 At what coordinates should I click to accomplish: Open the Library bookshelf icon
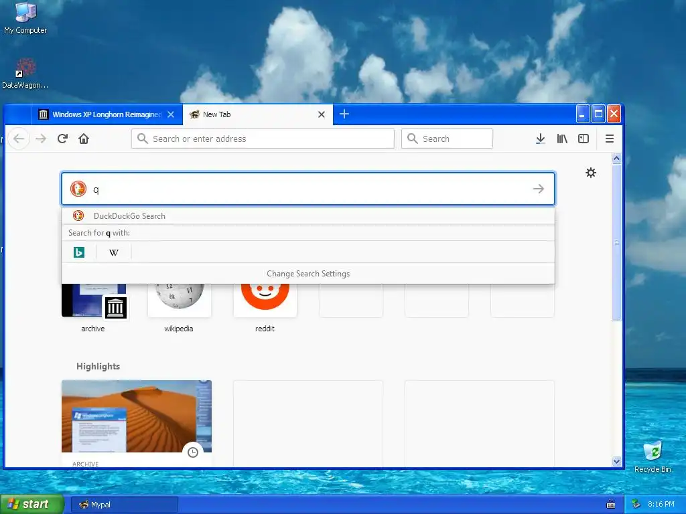pos(562,139)
